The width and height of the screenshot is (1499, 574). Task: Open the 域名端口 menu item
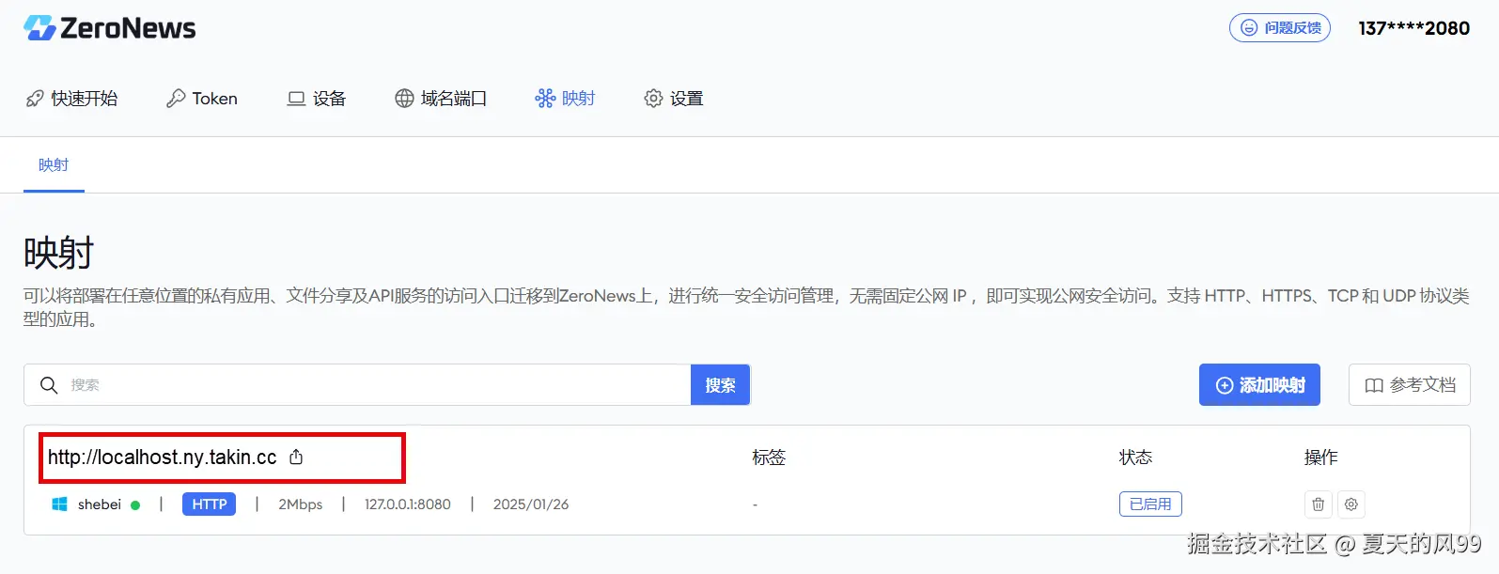point(441,99)
